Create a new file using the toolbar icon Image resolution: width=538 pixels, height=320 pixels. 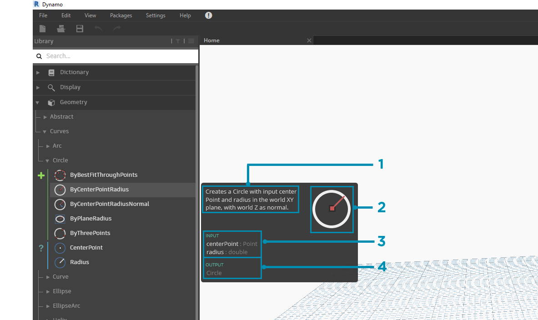point(42,28)
